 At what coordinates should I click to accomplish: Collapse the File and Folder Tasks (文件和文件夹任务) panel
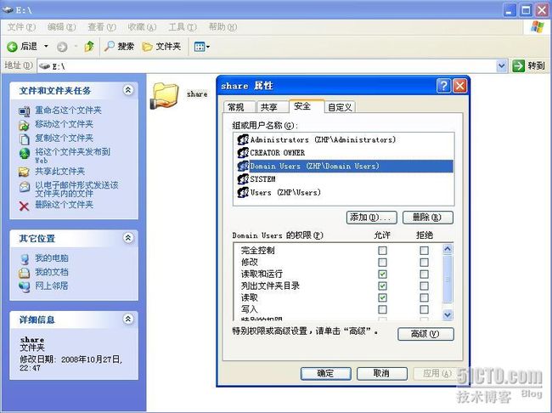[128, 90]
